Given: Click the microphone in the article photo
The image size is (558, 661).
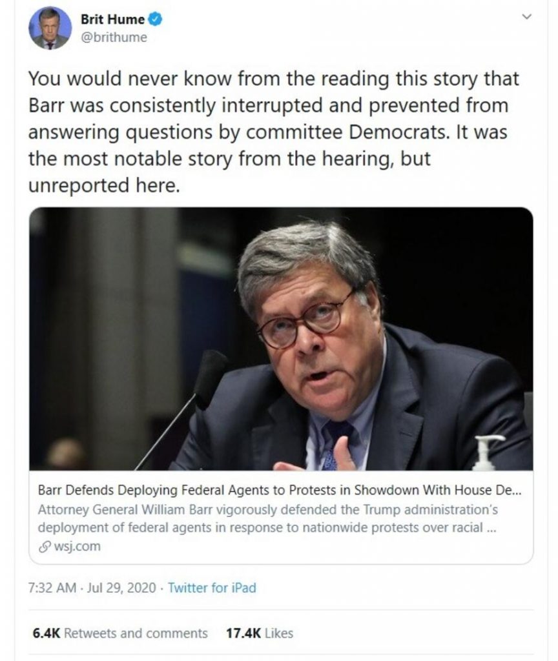Looking at the screenshot, I should tap(209, 374).
